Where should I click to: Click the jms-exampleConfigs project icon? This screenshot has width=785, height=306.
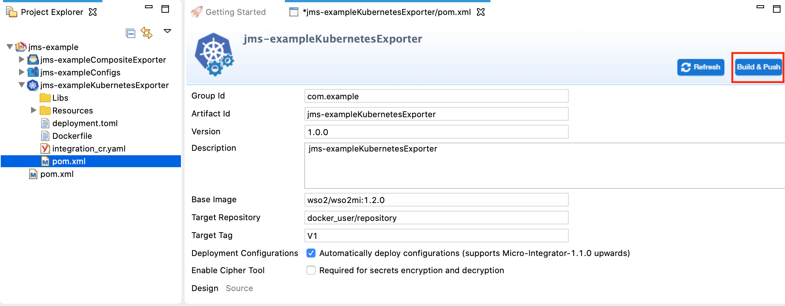pos(33,72)
